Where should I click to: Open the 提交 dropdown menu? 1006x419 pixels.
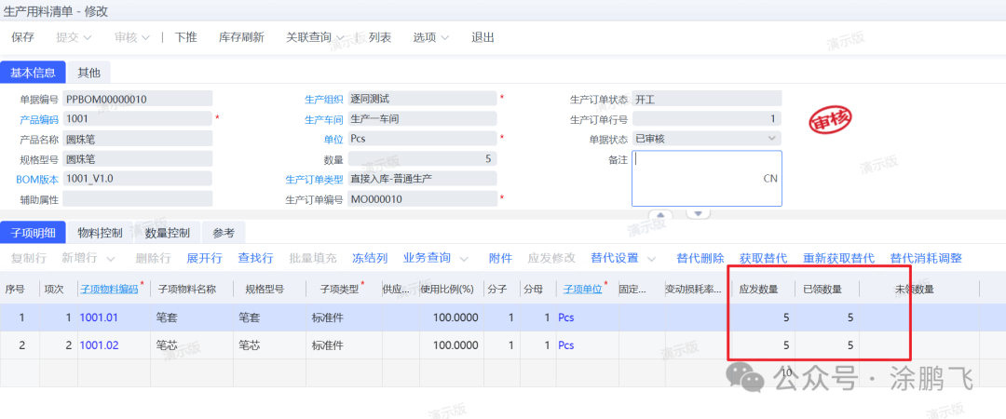[x=74, y=37]
